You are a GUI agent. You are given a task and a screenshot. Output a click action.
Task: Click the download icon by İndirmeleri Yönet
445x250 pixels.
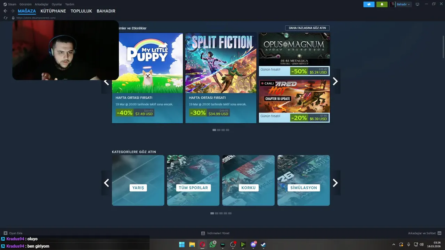203,233
